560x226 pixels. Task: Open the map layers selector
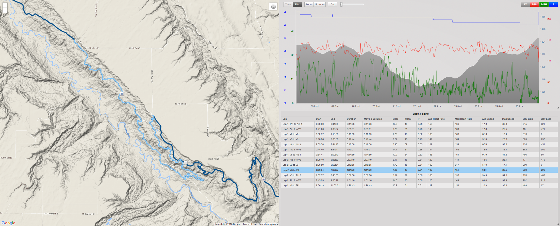tap(273, 7)
